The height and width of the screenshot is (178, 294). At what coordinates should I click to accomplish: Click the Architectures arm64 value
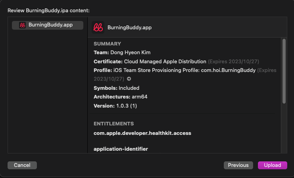click(x=140, y=97)
